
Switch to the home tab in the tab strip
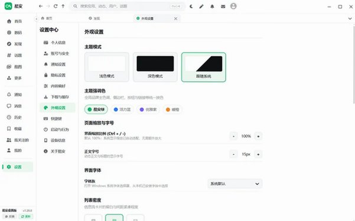click(47, 18)
